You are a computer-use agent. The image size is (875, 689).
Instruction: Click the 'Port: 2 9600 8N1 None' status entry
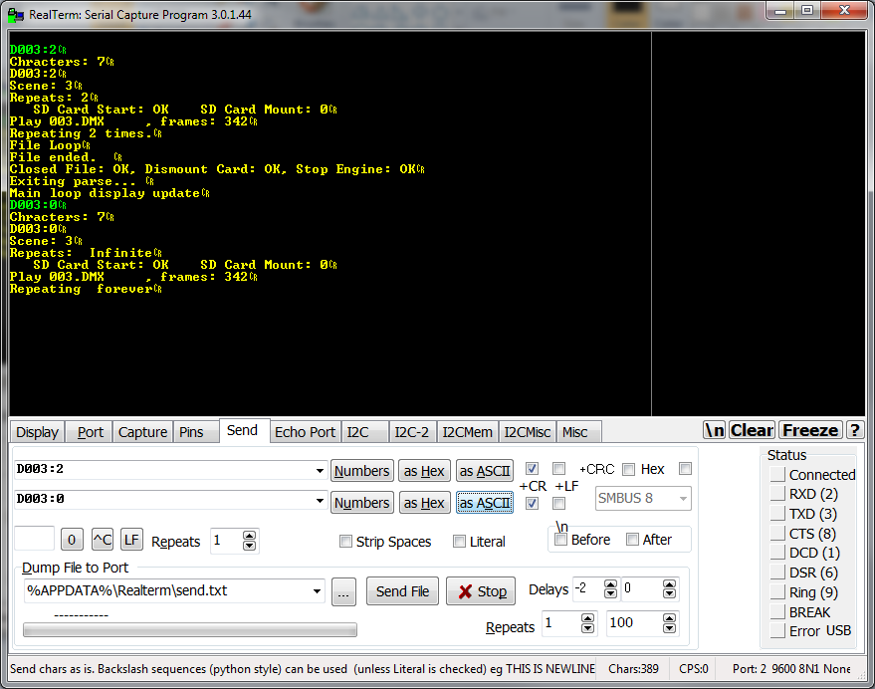click(x=791, y=669)
